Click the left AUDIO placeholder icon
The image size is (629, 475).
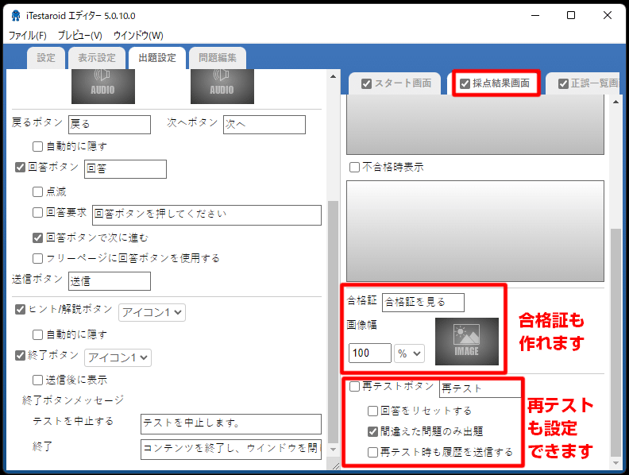[x=103, y=87]
